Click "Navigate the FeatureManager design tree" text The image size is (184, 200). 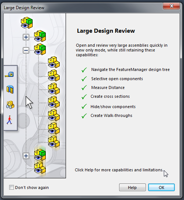click(130, 69)
